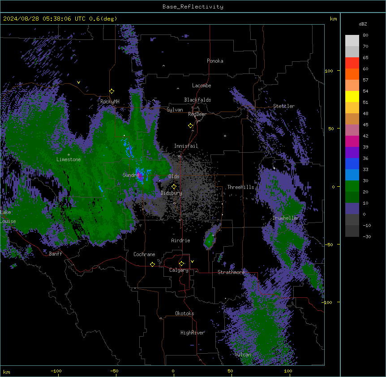Select the Drumheller label
This screenshot has width=386, height=377.
pyautogui.click(x=286, y=218)
